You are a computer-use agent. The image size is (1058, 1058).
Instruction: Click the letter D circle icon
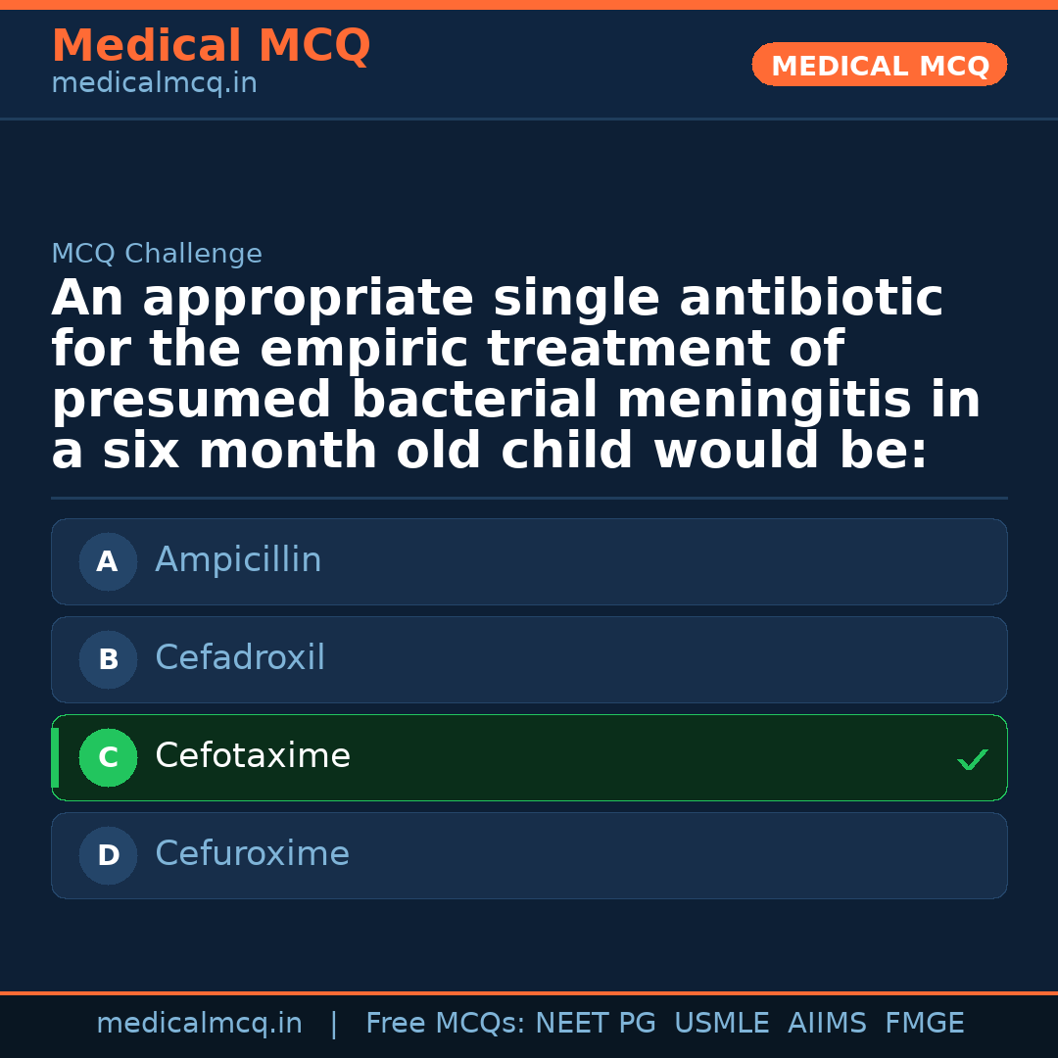[x=108, y=856]
